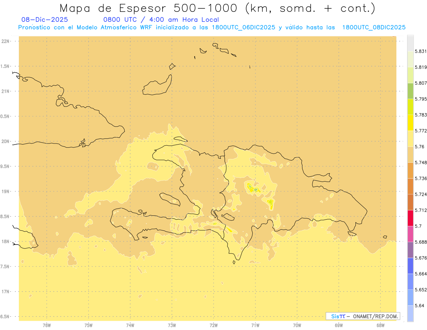Click the legend value 5.712

pyautogui.click(x=421, y=210)
